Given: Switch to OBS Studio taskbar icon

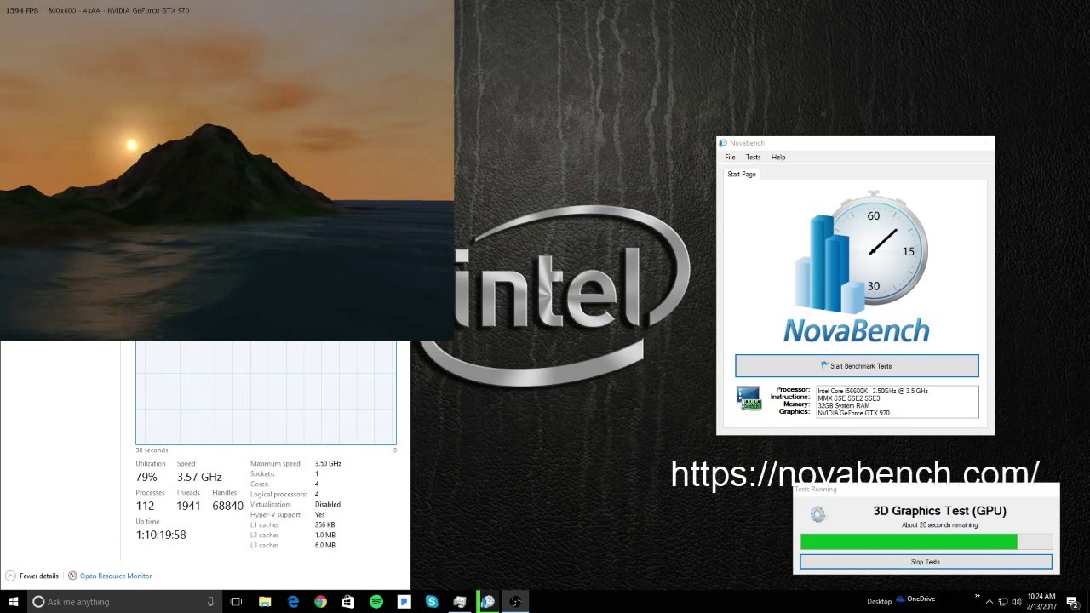Looking at the screenshot, I should pyautogui.click(x=515, y=602).
